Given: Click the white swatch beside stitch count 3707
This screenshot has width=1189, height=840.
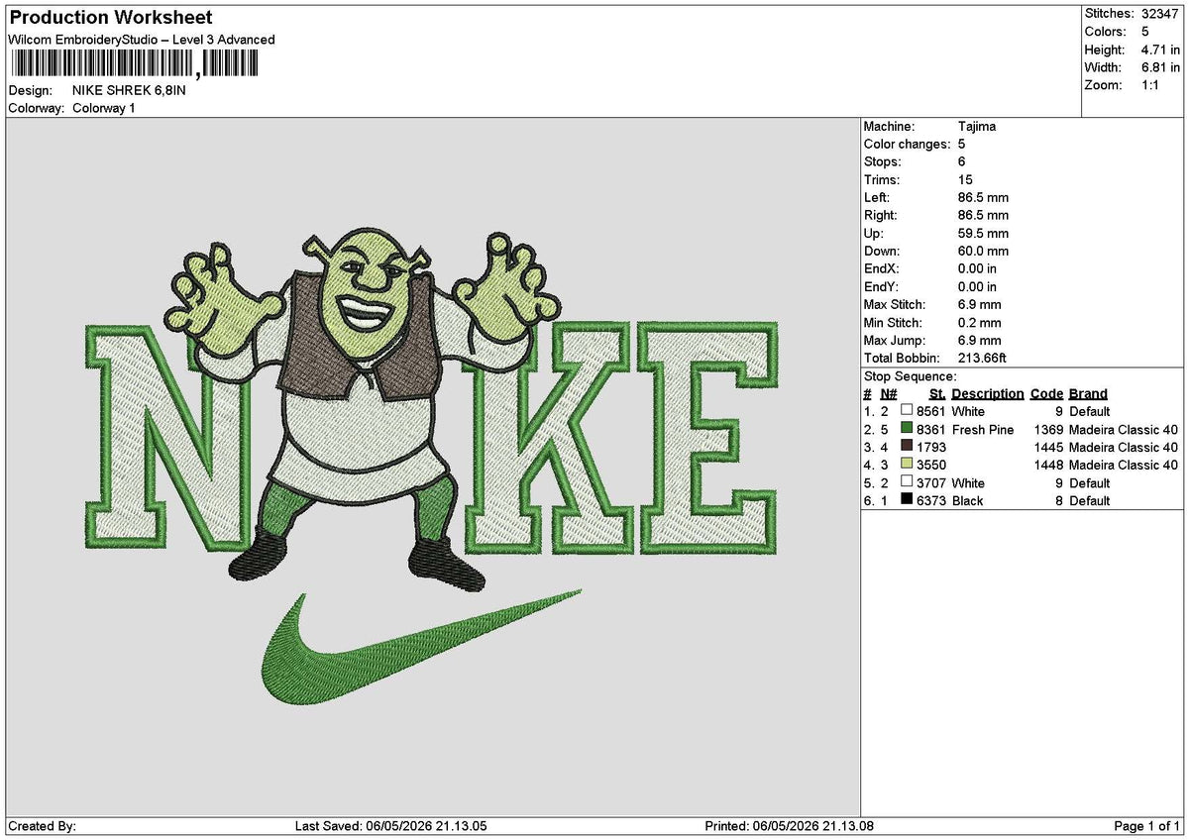Looking at the screenshot, I should (907, 482).
